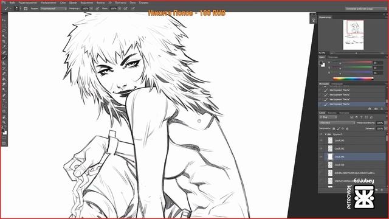Viewport: 389px width, 219px height.
Task: Select the Brush tool in the toolbox
Action: pyautogui.click(x=4, y=58)
